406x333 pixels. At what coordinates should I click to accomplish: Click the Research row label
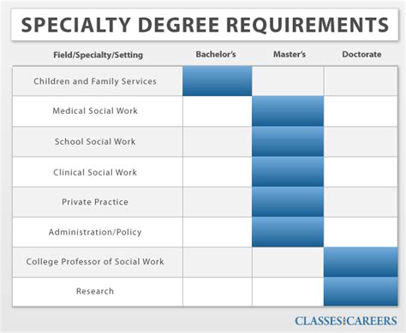tap(95, 291)
